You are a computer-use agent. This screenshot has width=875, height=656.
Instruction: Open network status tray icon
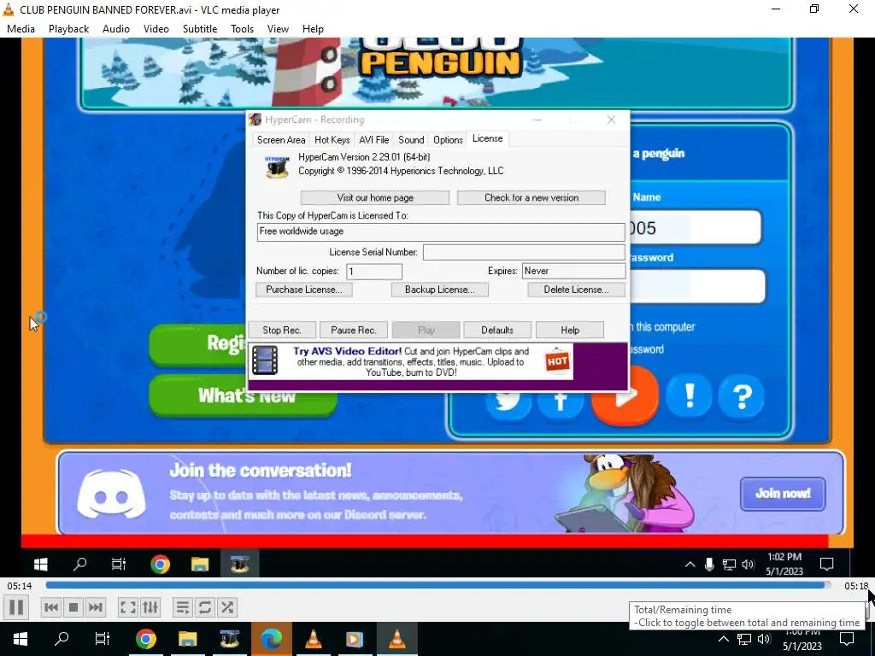tap(744, 639)
